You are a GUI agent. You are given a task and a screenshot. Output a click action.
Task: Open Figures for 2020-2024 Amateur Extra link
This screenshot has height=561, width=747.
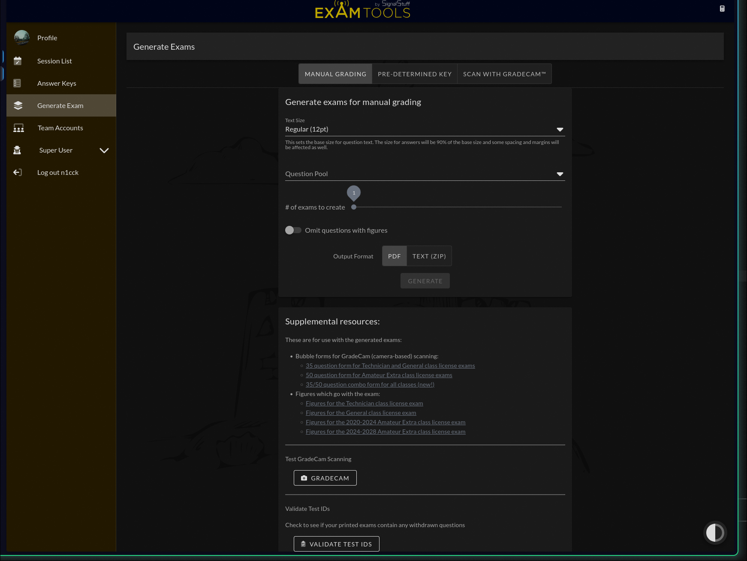tap(386, 422)
